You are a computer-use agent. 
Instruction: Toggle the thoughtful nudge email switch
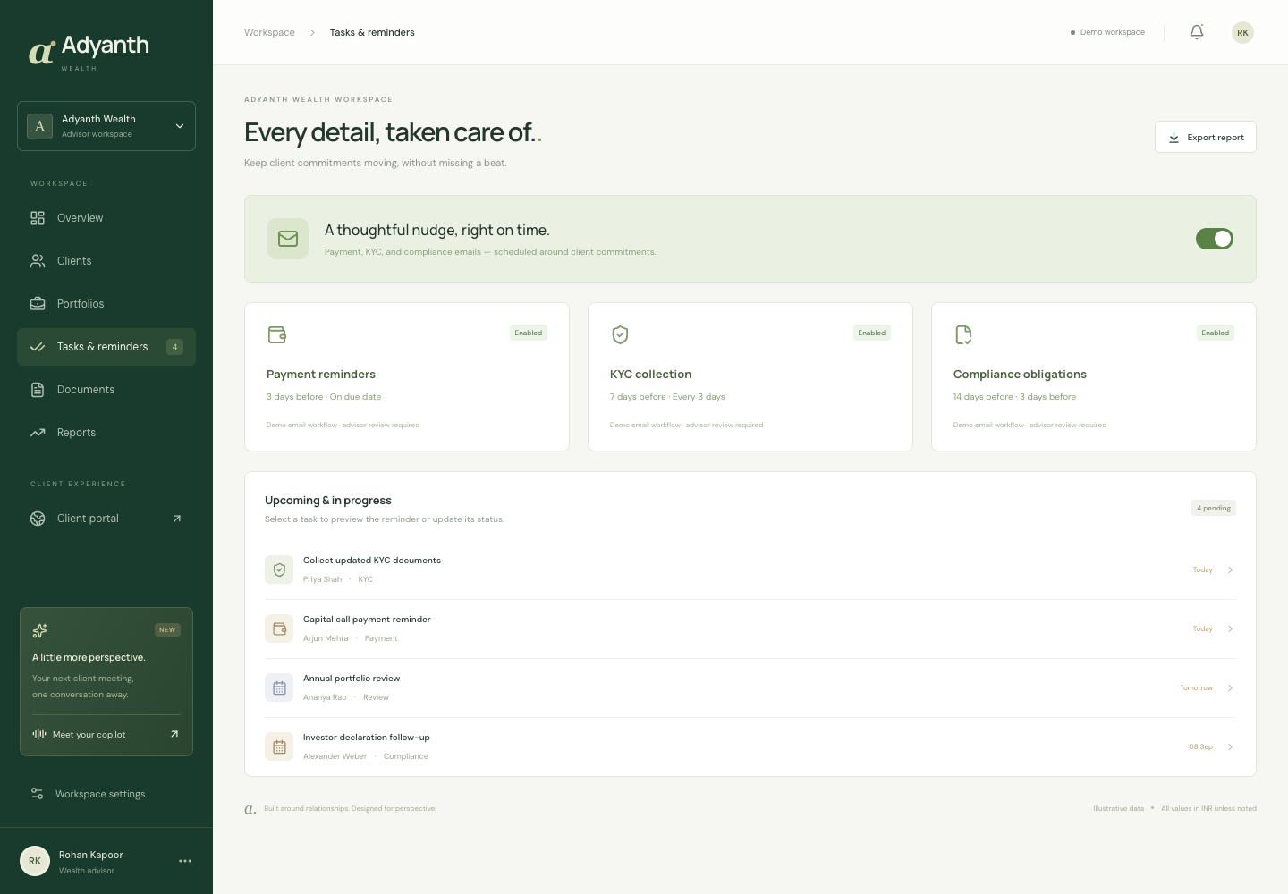tap(1215, 239)
